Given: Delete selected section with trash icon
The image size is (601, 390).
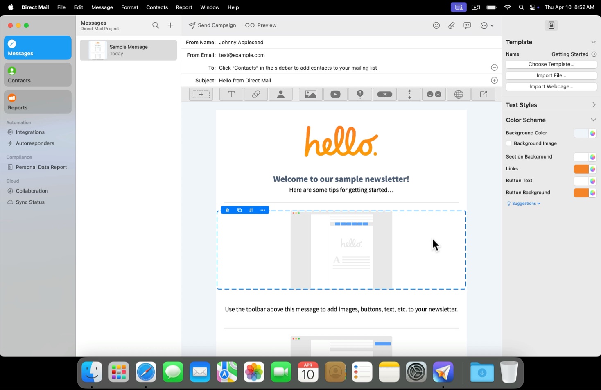Looking at the screenshot, I should pyautogui.click(x=228, y=210).
